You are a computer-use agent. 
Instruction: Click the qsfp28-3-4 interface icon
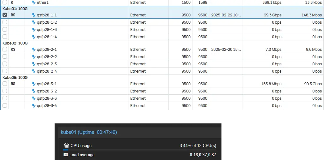pyautogui.click(x=34, y=105)
